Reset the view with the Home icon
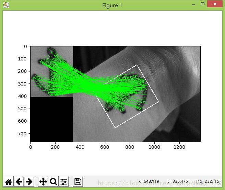The width and height of the screenshot is (225, 190). 9,181
